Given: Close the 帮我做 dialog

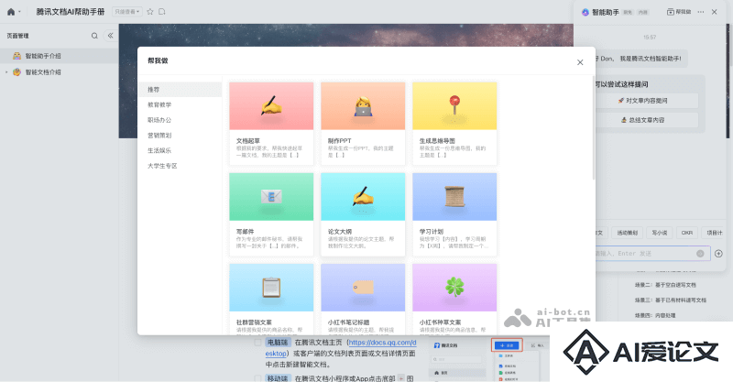Looking at the screenshot, I should pyautogui.click(x=580, y=62).
